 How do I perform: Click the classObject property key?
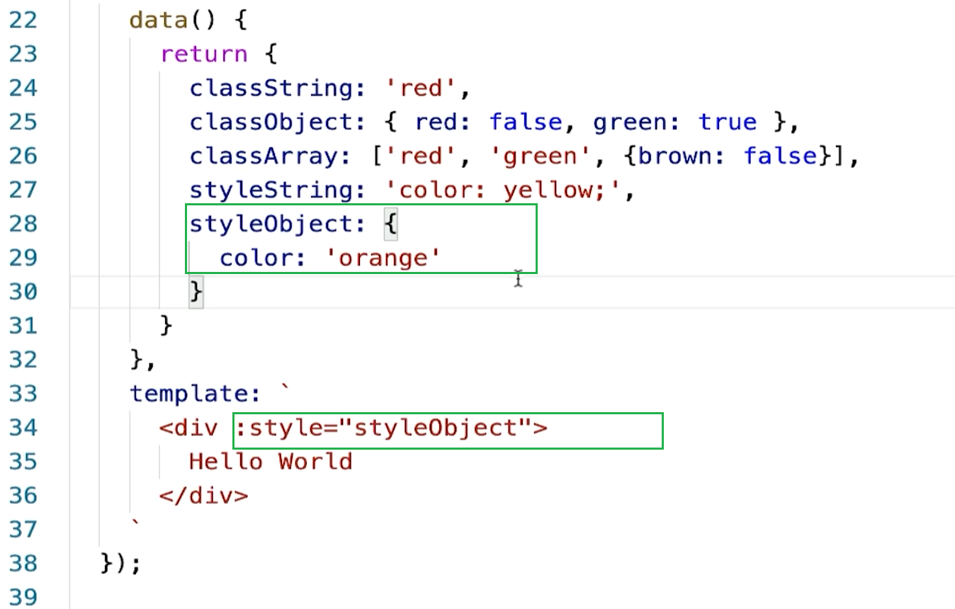click(271, 122)
